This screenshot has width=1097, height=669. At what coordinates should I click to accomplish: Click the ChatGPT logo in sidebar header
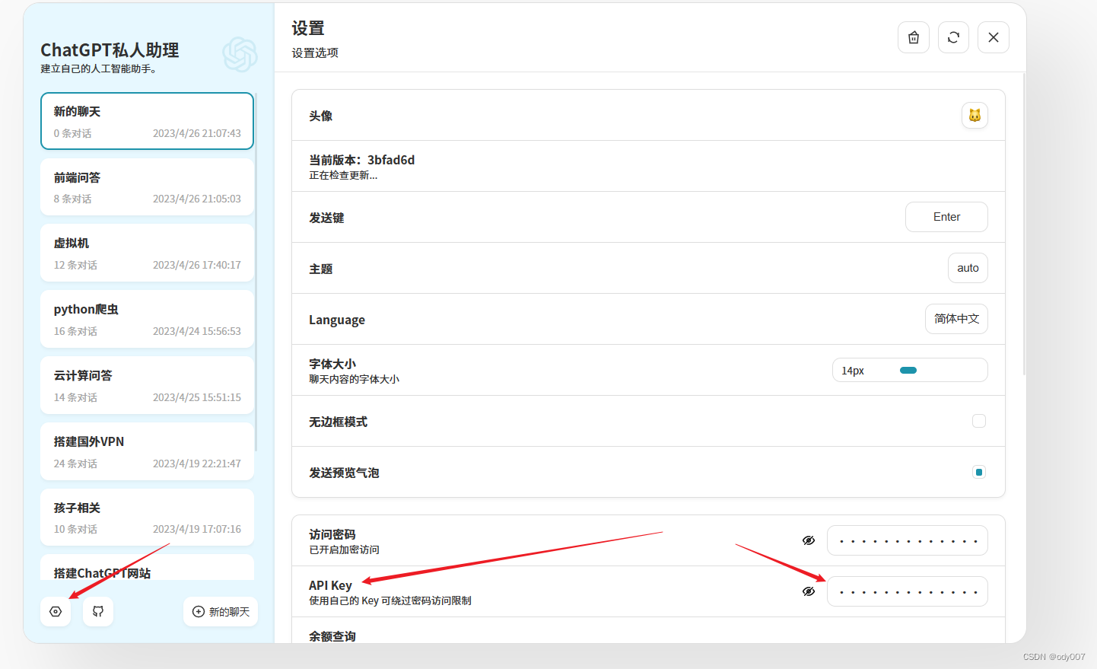240,55
